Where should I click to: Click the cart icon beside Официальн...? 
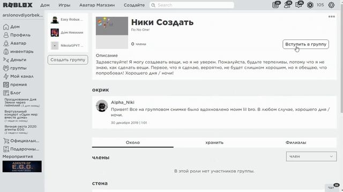click(x=6, y=141)
